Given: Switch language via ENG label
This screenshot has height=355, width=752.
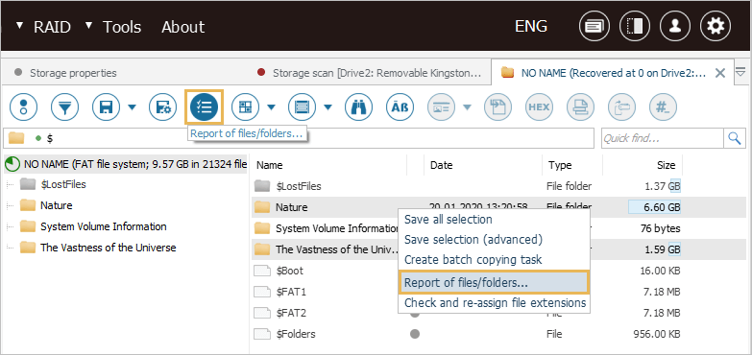Looking at the screenshot, I should click(531, 26).
